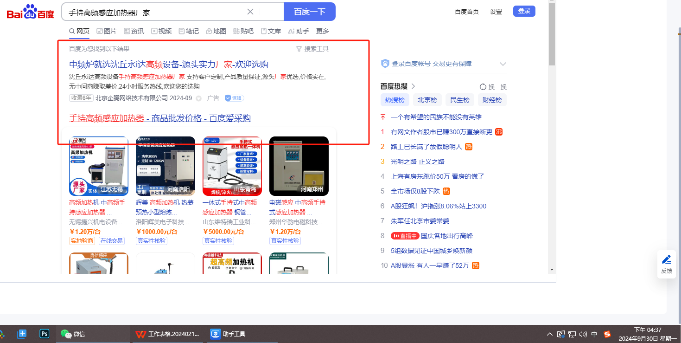Open hot search 5组数据见证中国城乡焕新颜
The image size is (681, 343).
click(432, 251)
